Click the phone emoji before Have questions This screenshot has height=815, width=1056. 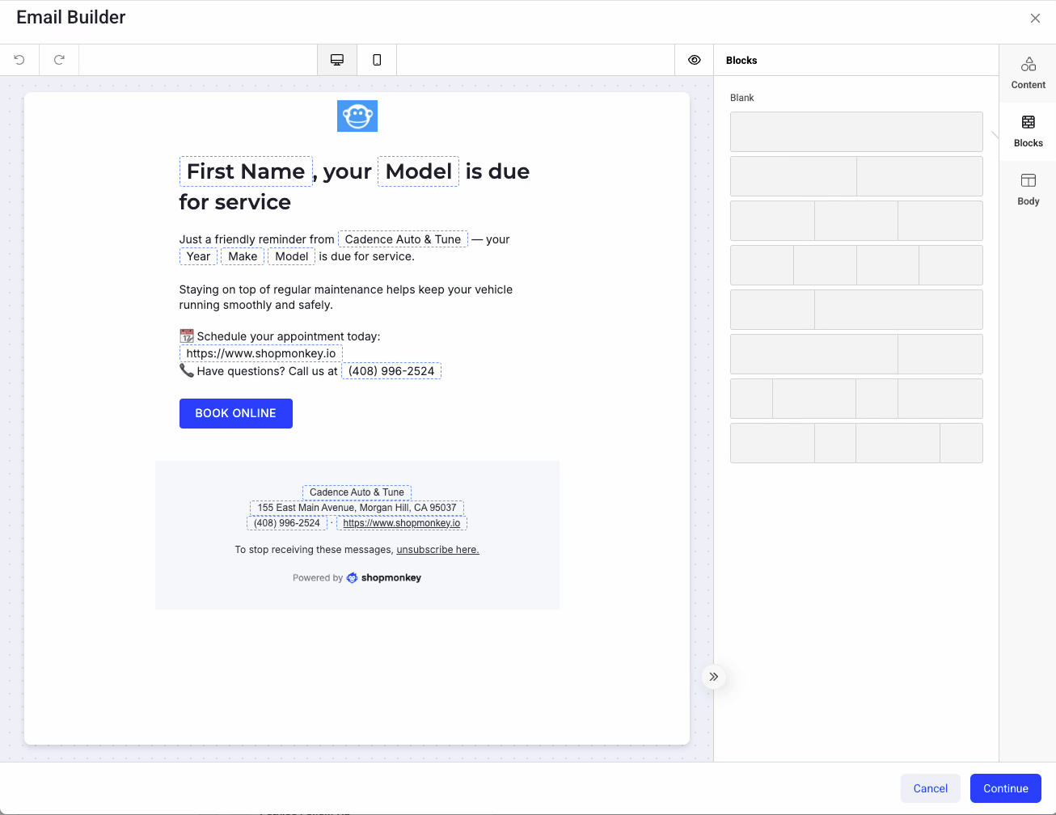click(x=187, y=370)
